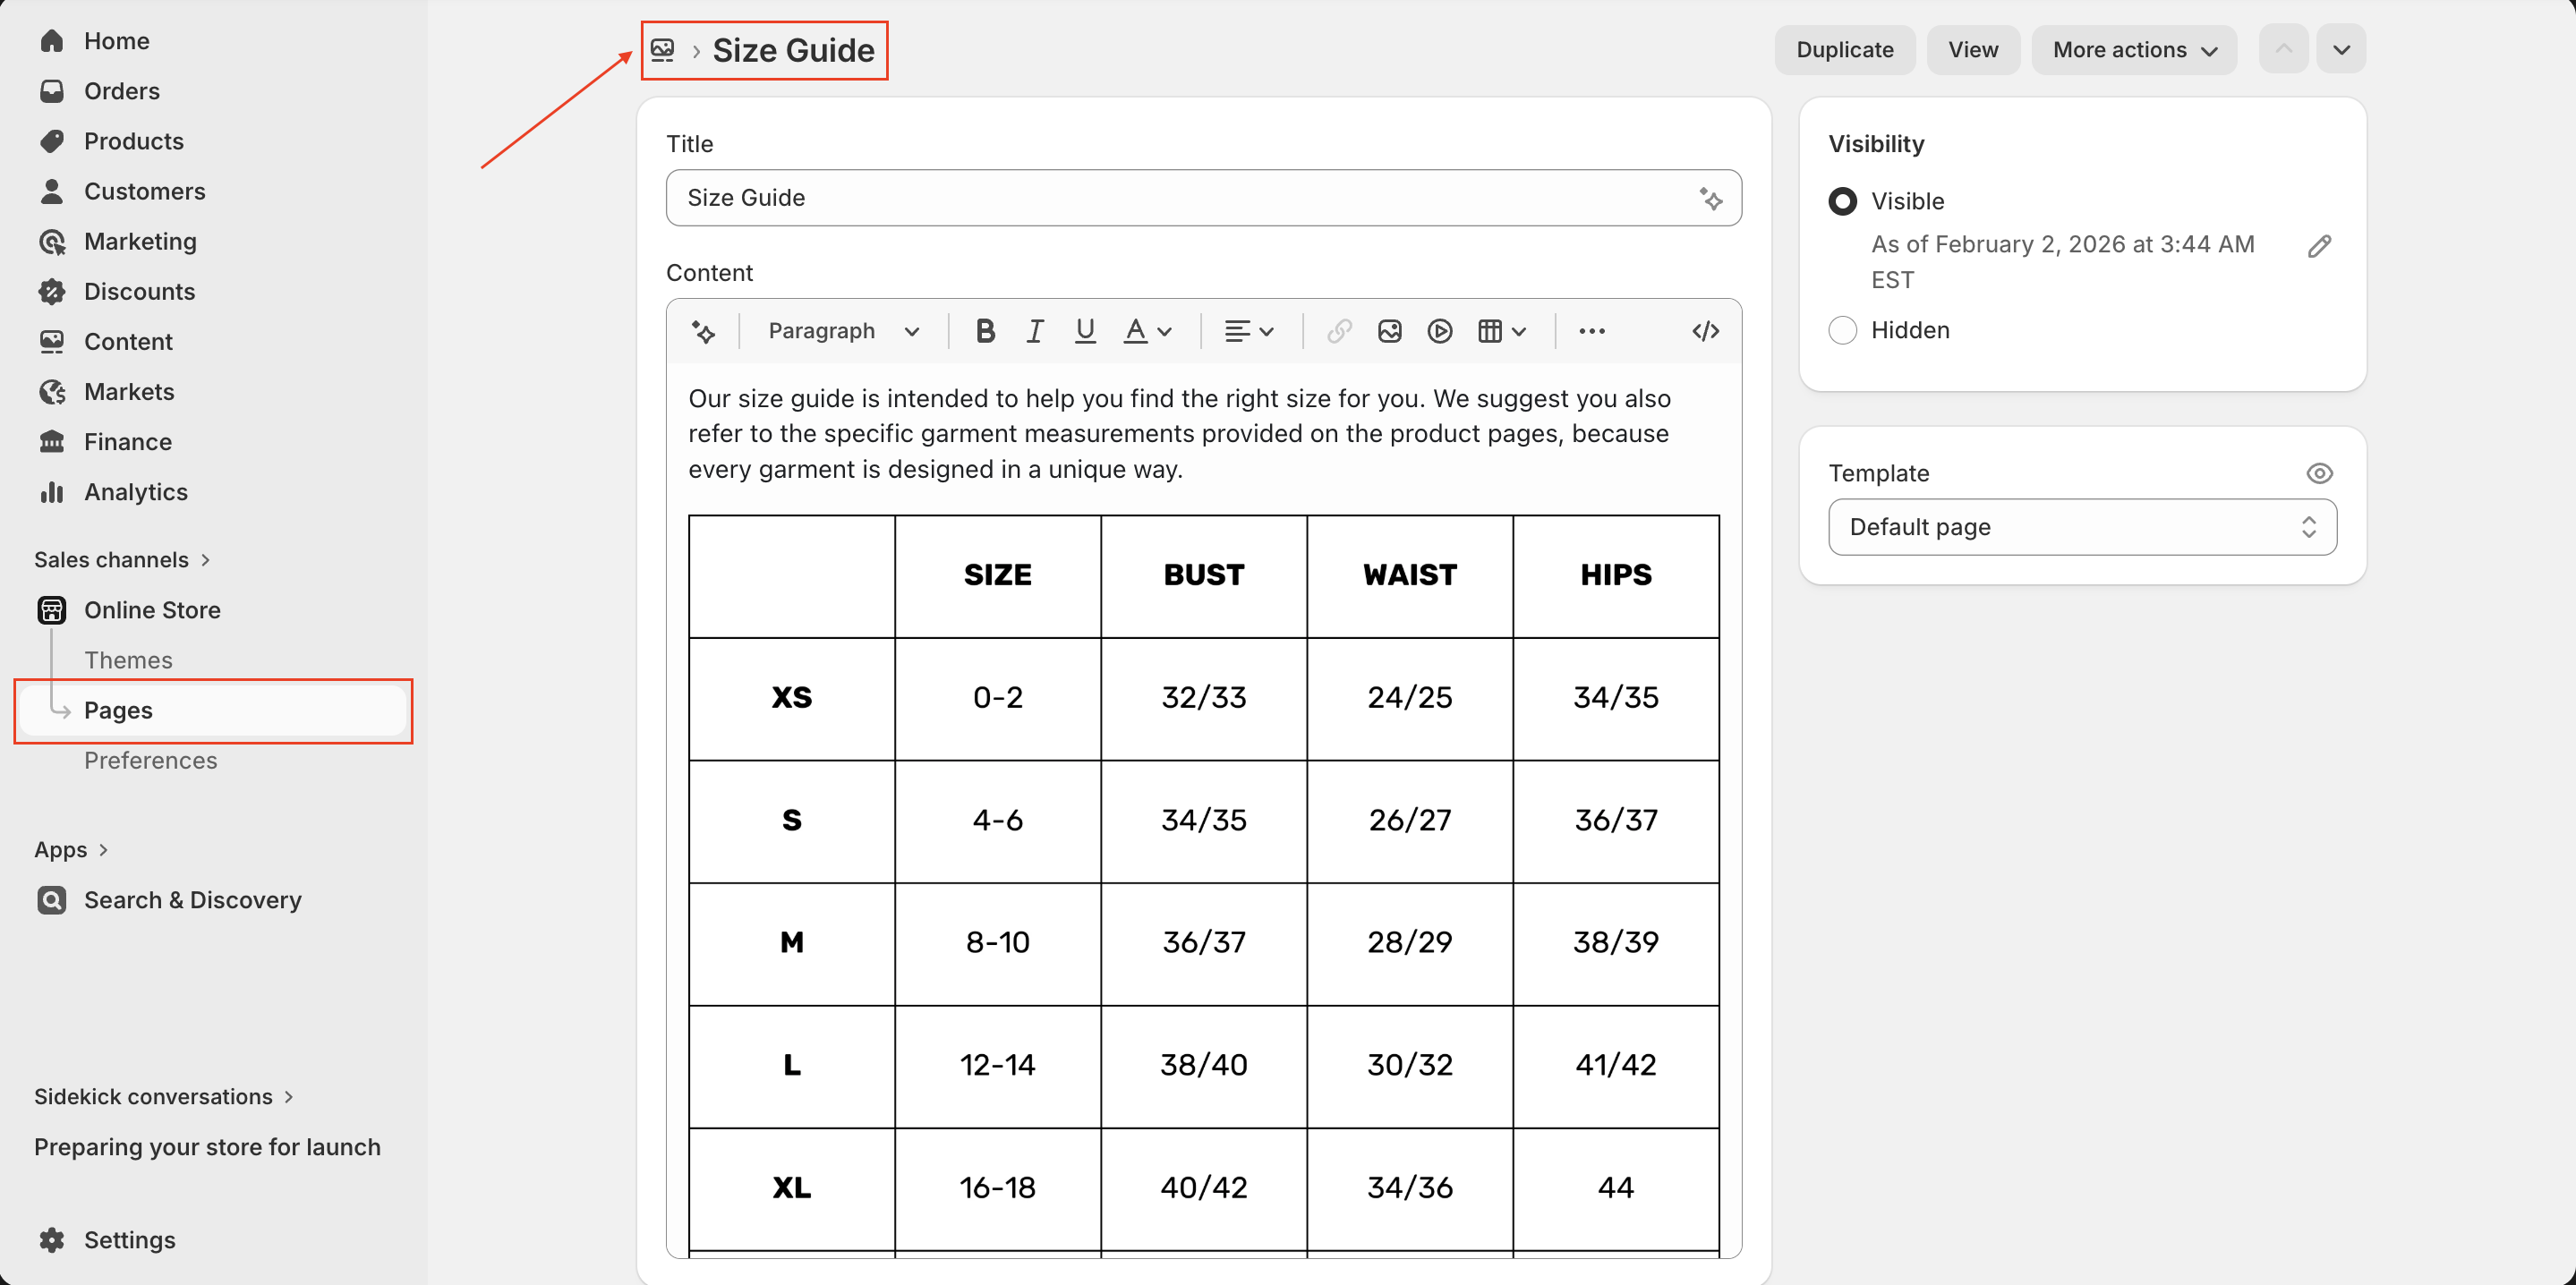Go to Products in sidebar

[133, 141]
